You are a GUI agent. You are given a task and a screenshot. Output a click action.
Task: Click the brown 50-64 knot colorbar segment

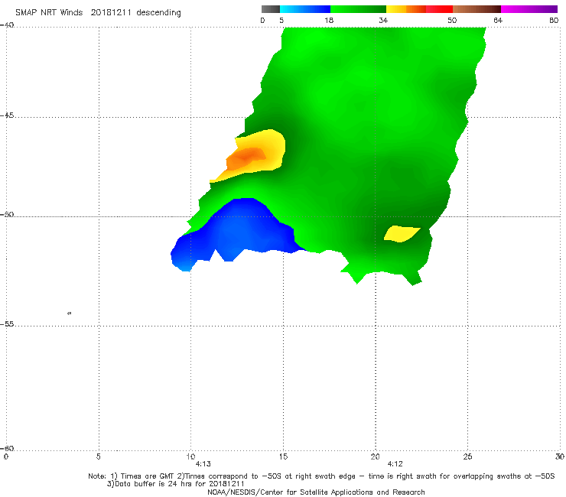(477, 9)
